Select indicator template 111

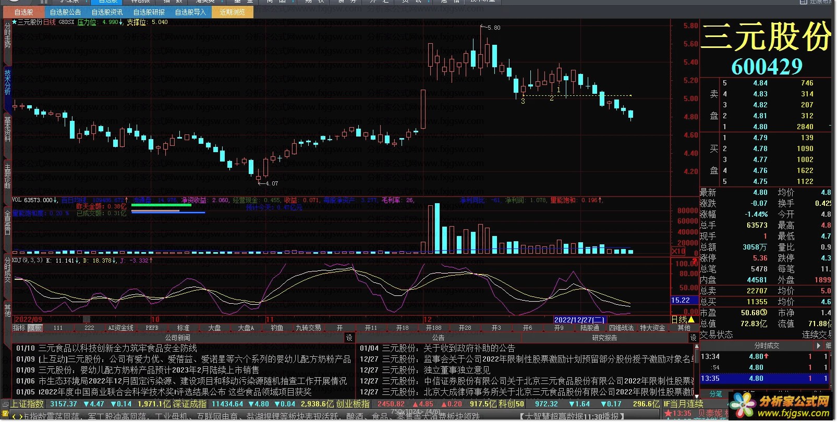pos(58,328)
